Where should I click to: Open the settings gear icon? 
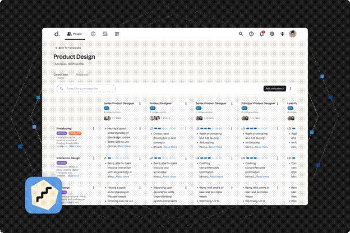tap(271, 34)
